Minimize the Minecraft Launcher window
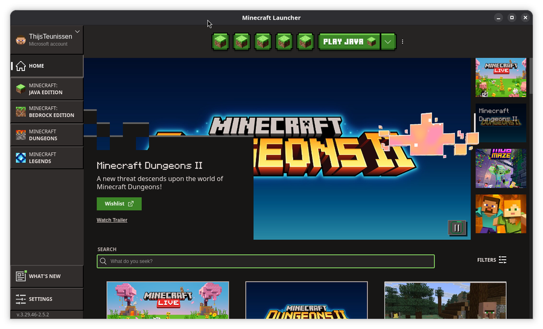The height and width of the screenshot is (329, 543). click(x=498, y=17)
